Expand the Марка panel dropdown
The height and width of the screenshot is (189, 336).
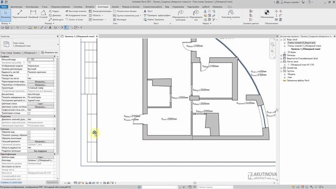(211, 23)
